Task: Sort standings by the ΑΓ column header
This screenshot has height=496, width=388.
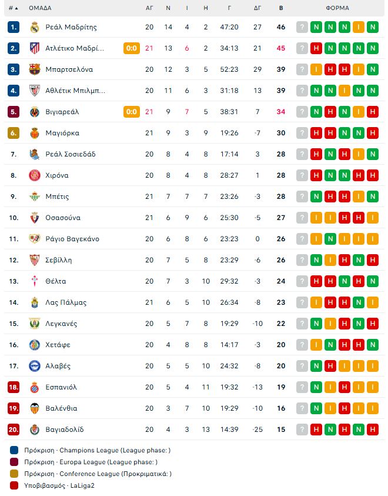Action: (x=149, y=8)
